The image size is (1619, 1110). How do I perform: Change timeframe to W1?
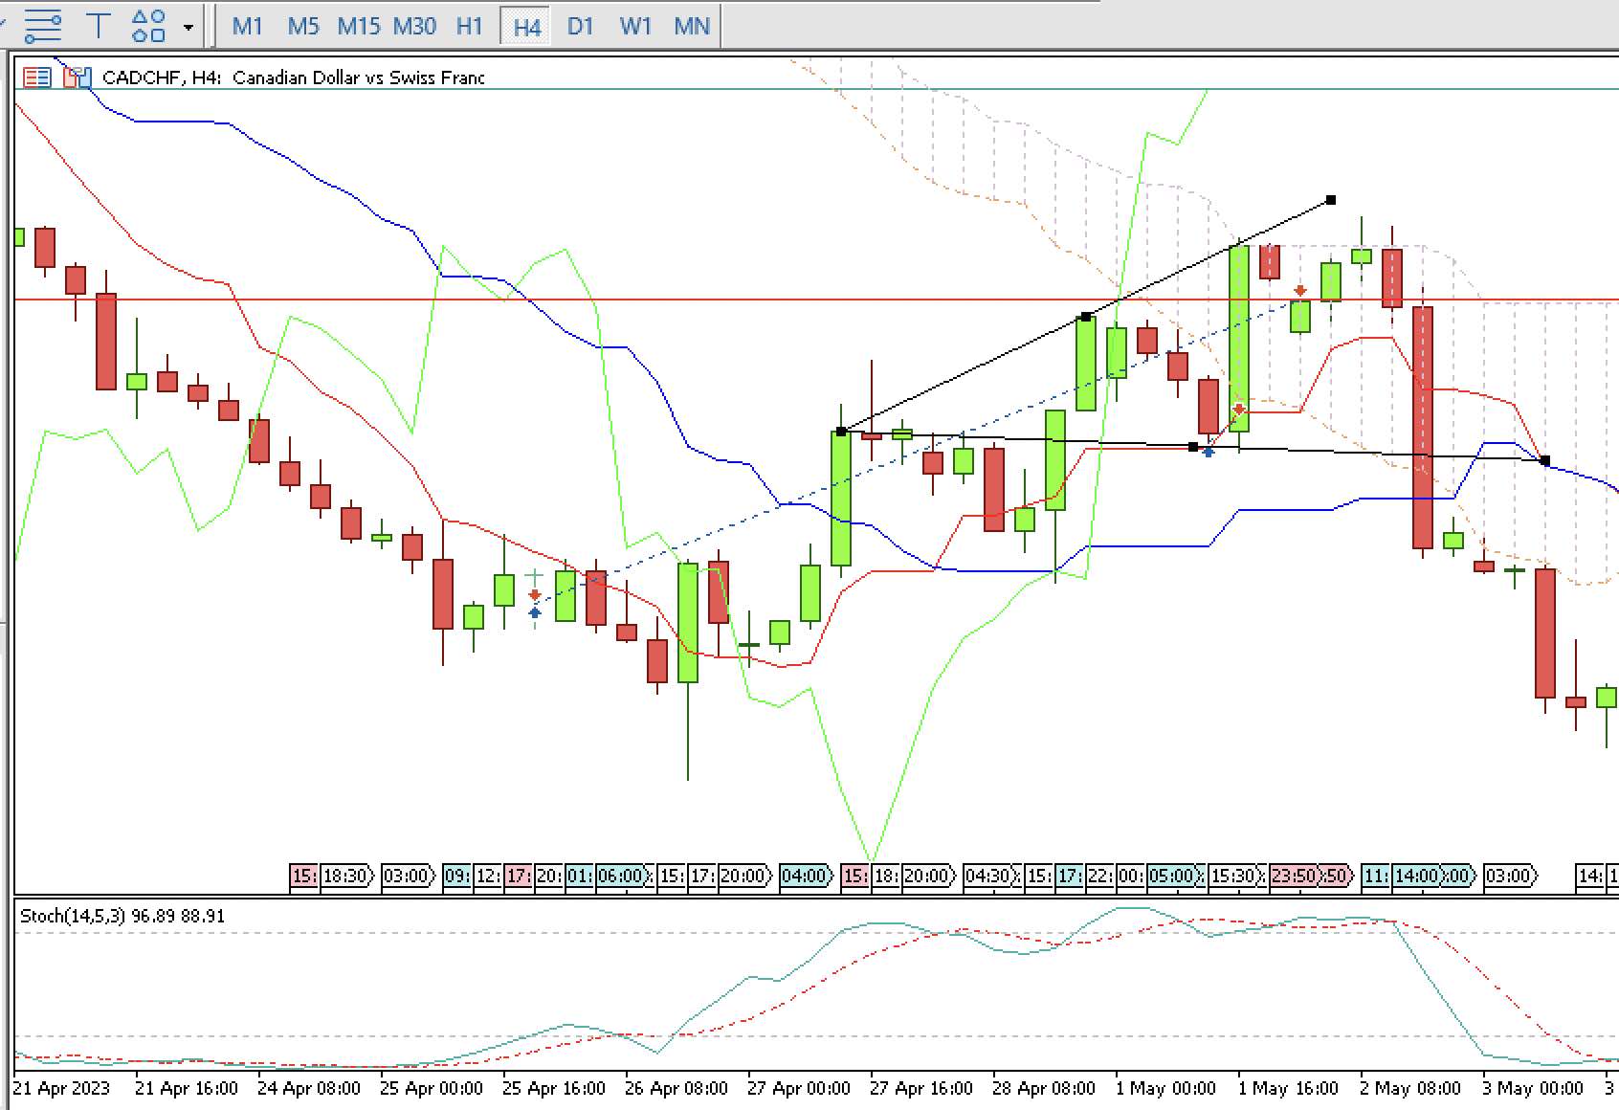click(635, 26)
